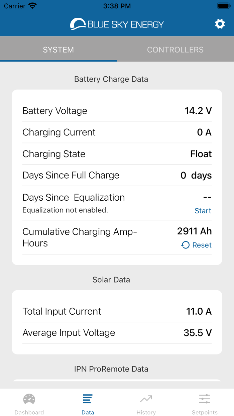This screenshot has height=416, width=234.
Task: Select the SYSTEM tab
Action: coord(58,49)
